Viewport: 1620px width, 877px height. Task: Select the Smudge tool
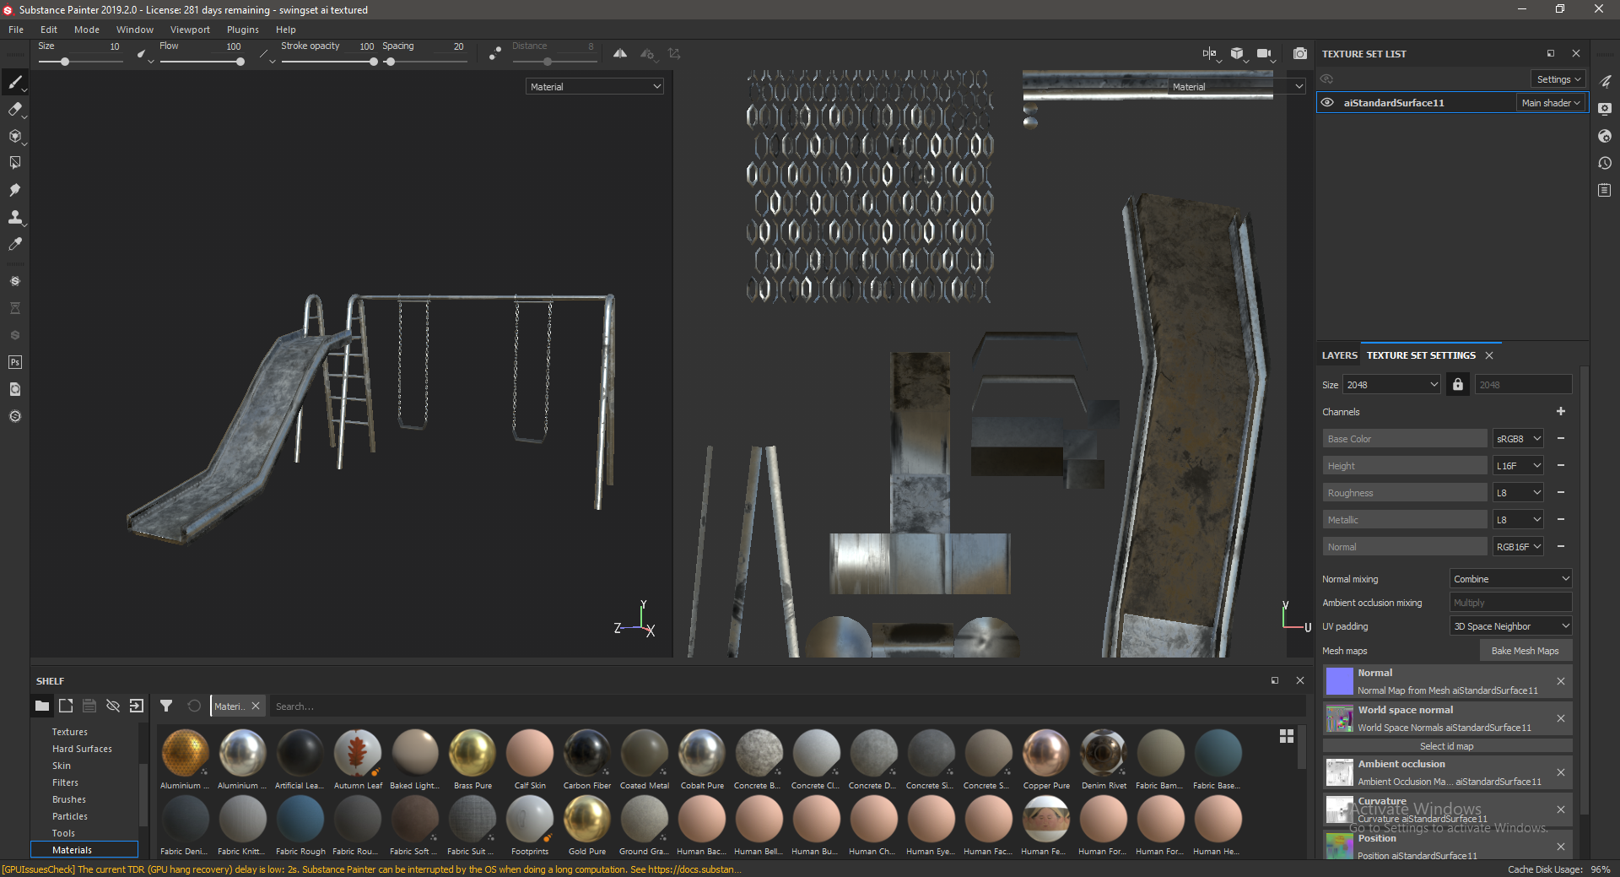point(14,190)
